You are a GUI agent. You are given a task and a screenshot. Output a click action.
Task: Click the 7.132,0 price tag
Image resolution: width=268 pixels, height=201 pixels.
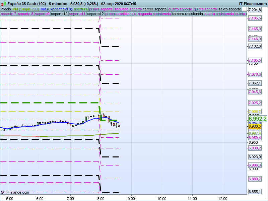[255, 46]
